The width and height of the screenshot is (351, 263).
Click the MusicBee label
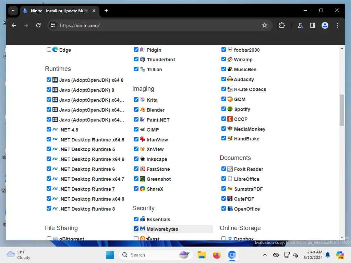tap(245, 70)
